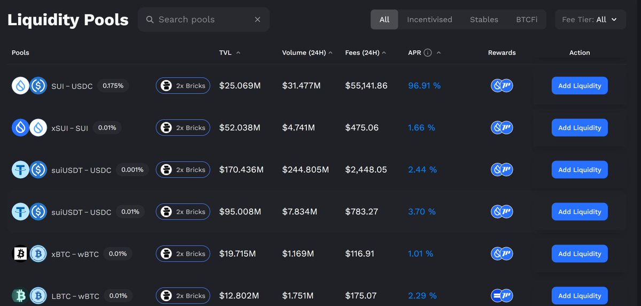
Task: Click the search magnifier icon
Action: click(150, 20)
